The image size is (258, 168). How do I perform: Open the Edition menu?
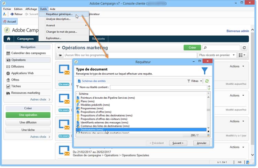click(18, 9)
